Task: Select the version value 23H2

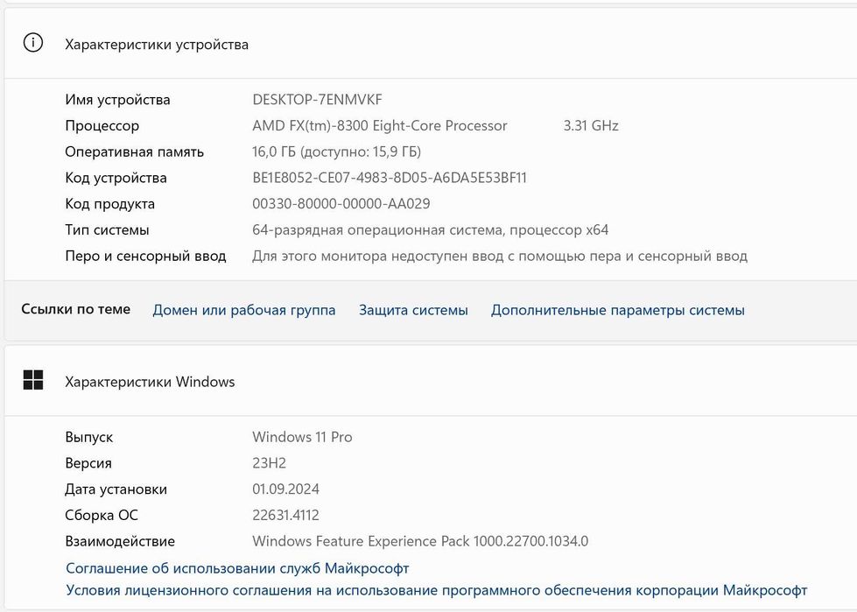Action: 269,463
